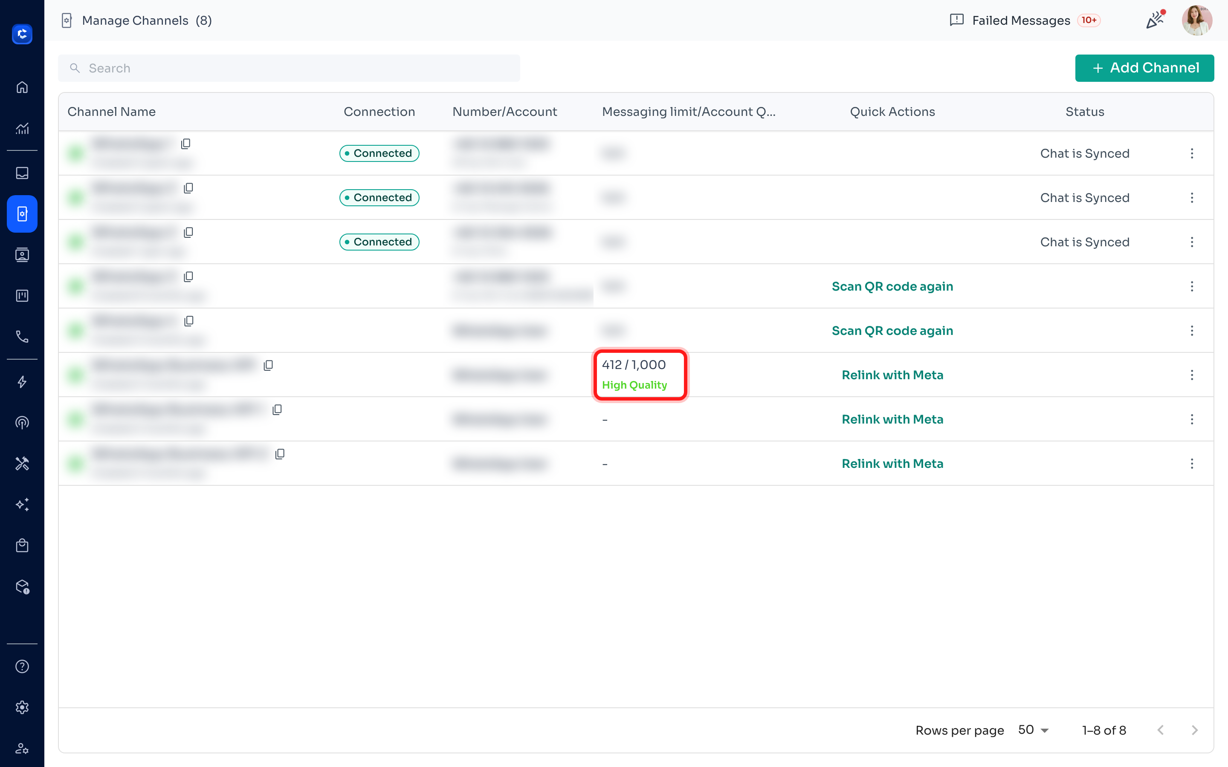Copy name of first Scan QR code row
This screenshot has width=1228, height=767.
(188, 277)
